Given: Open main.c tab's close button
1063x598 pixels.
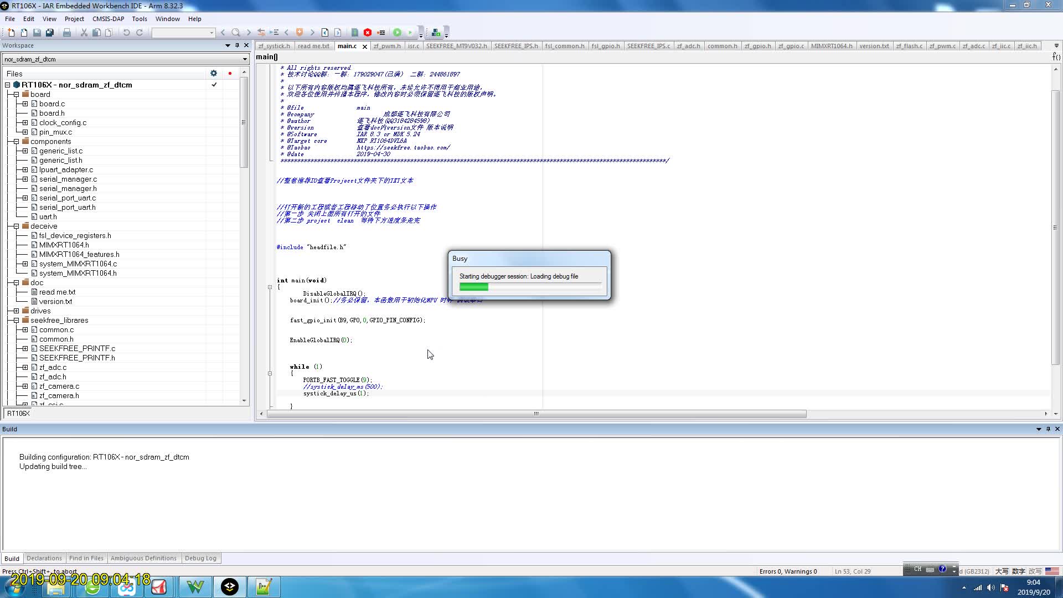Looking at the screenshot, I should pos(365,47).
